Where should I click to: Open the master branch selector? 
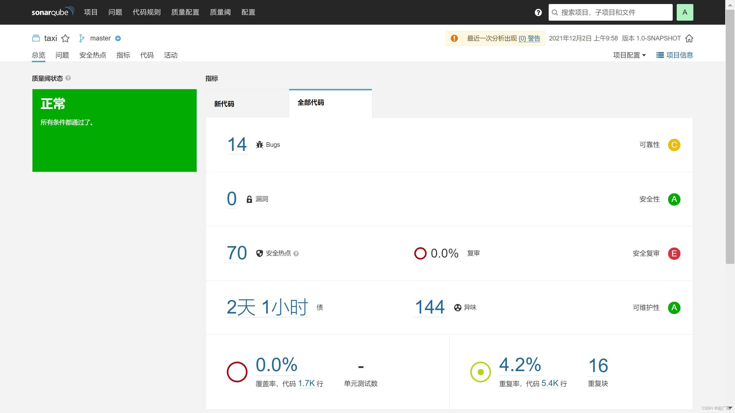click(100, 38)
